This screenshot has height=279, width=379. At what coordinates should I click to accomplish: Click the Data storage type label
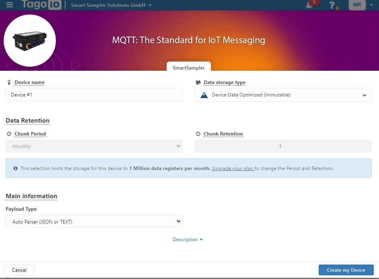[x=225, y=82]
